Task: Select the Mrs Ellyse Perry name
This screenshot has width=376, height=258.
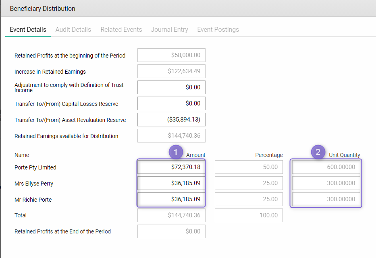Action: click(x=34, y=184)
